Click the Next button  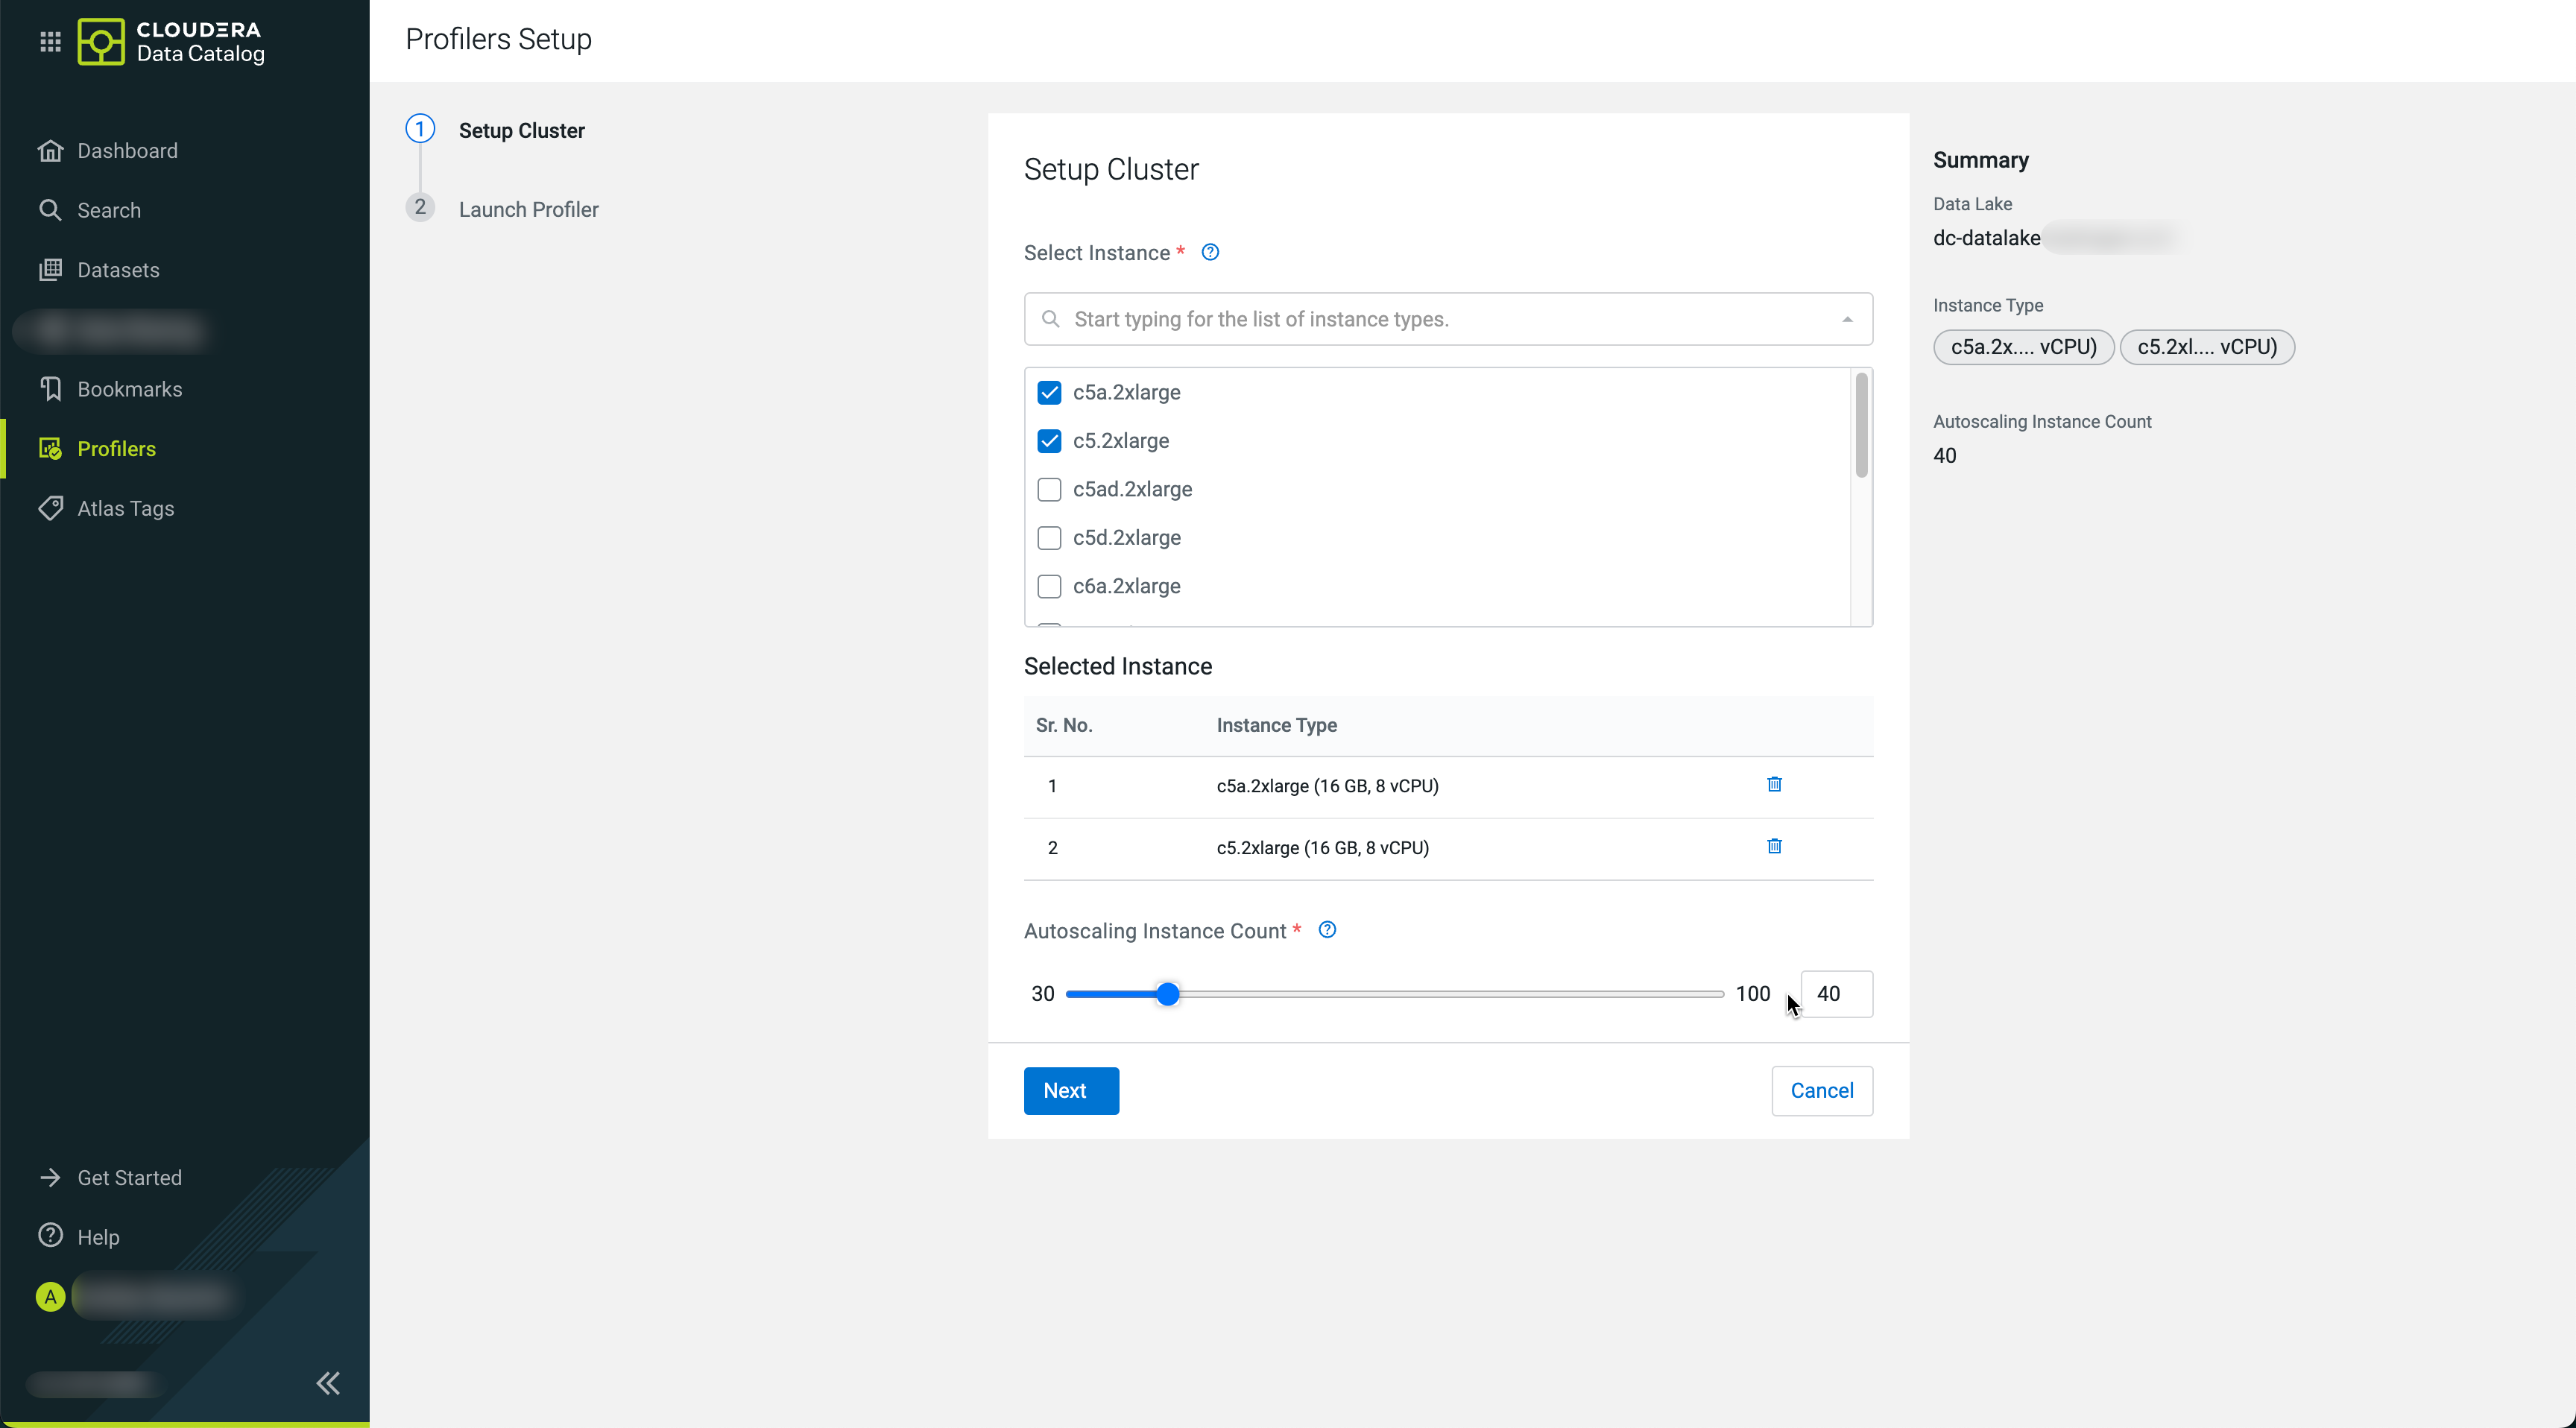pos(1070,1090)
